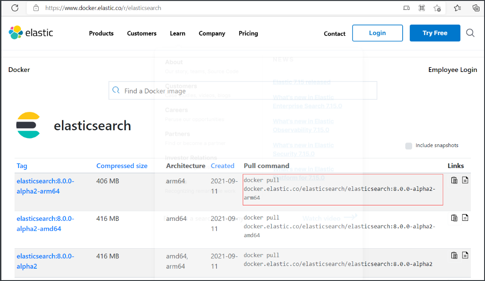The width and height of the screenshot is (485, 281).
Task: Open the Products menu
Action: click(x=101, y=33)
